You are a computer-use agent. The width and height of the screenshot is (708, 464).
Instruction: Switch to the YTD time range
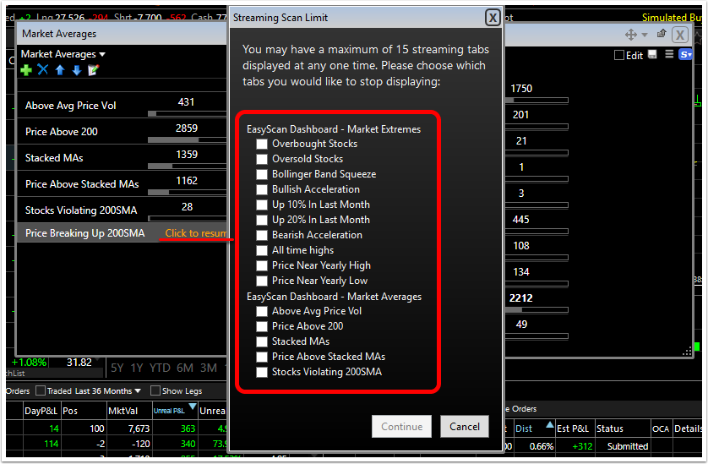[160, 368]
